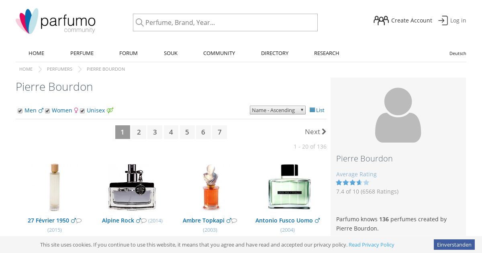Click the Parfumo community logo

point(55,21)
